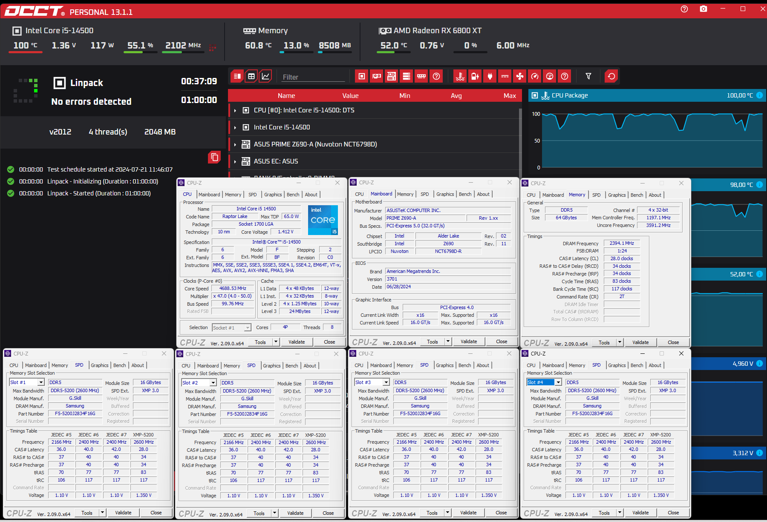Viewport: 767px width, 522px height.
Task: Click Close in the ASUSTeK Mainboard CPU-Z window
Action: click(x=502, y=341)
